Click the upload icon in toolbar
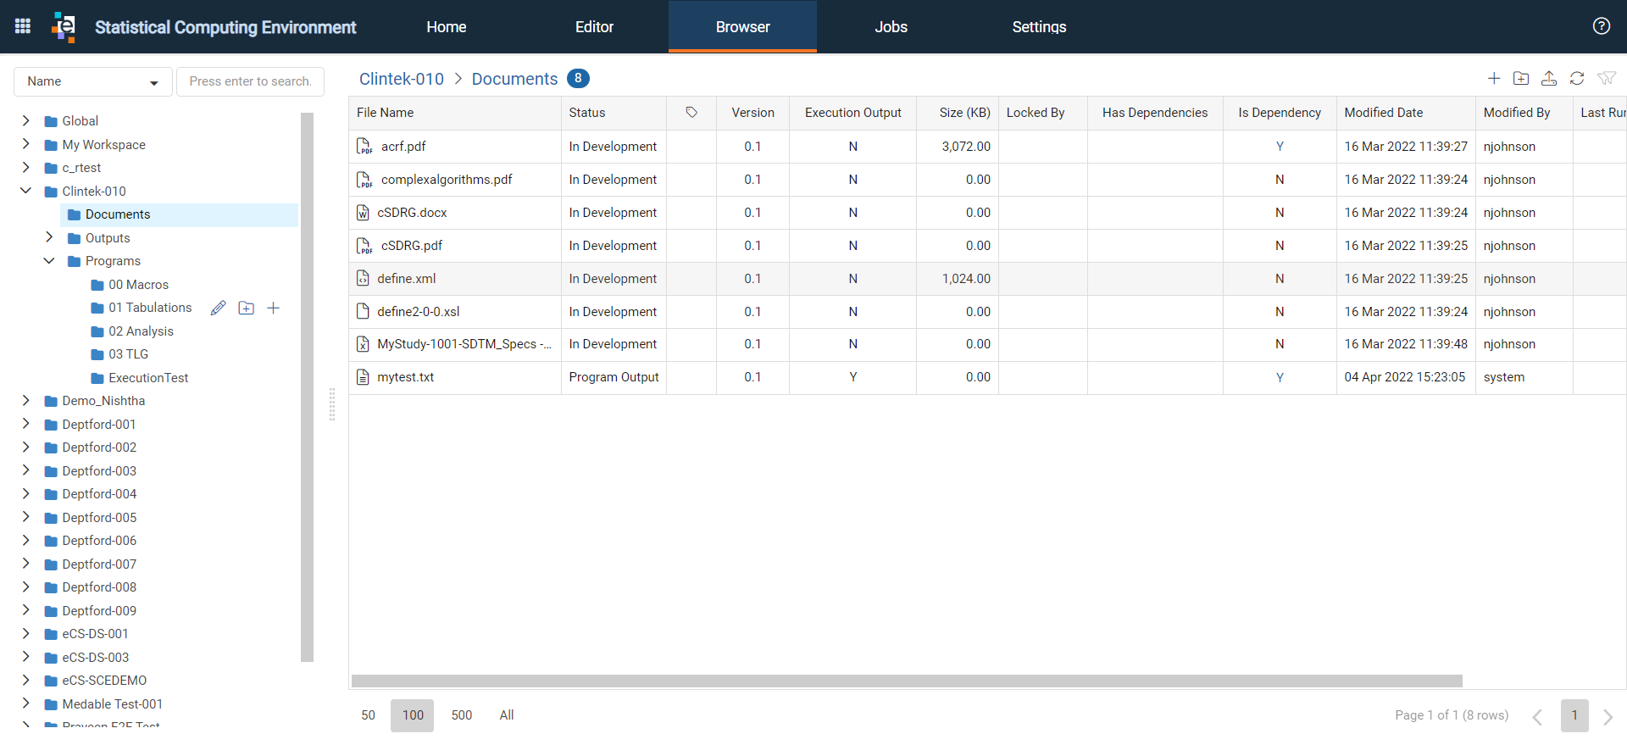 coord(1549,79)
